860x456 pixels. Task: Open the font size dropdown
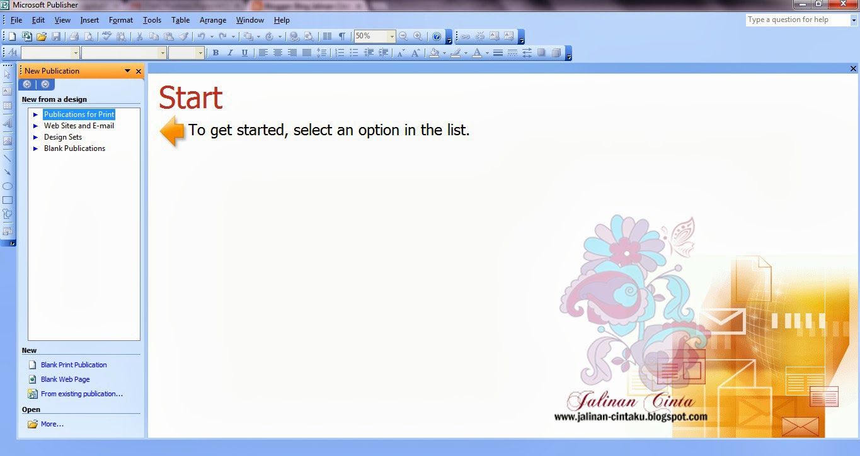tap(201, 53)
